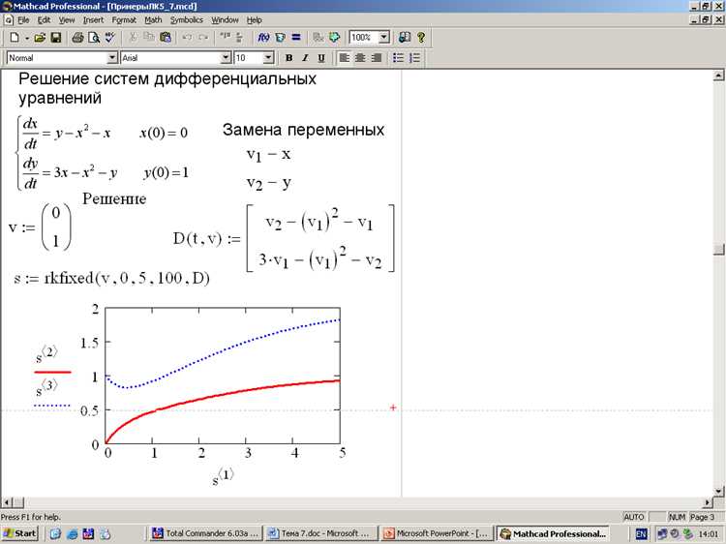Expand the Normal style dropdown

pyautogui.click(x=112, y=58)
